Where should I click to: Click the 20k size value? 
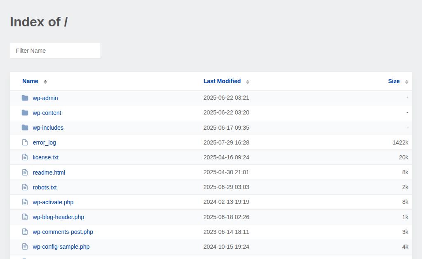(403, 157)
